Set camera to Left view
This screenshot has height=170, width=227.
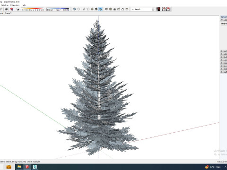(127, 9)
